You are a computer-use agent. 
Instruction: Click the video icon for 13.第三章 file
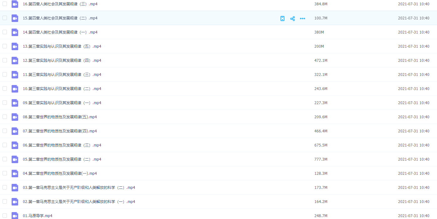point(15,46)
